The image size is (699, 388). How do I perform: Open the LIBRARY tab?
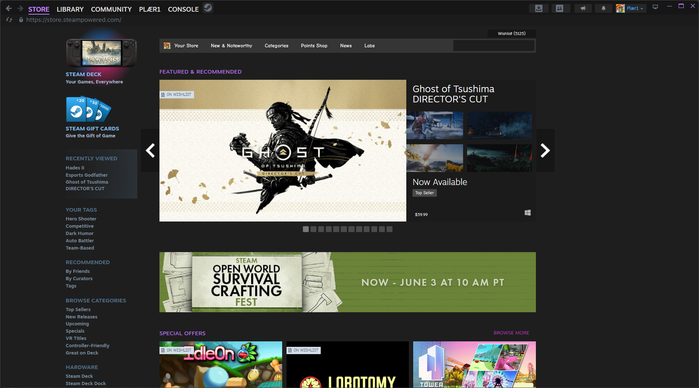pyautogui.click(x=70, y=9)
